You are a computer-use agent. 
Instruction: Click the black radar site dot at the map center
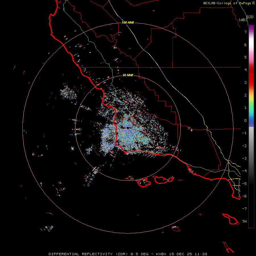(128, 128)
